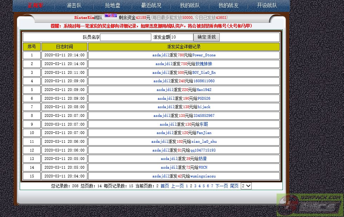Viewport: 344px width, 217px height.
Task: Click the watermark logo in bottom-right corner
Action: pos(309,205)
